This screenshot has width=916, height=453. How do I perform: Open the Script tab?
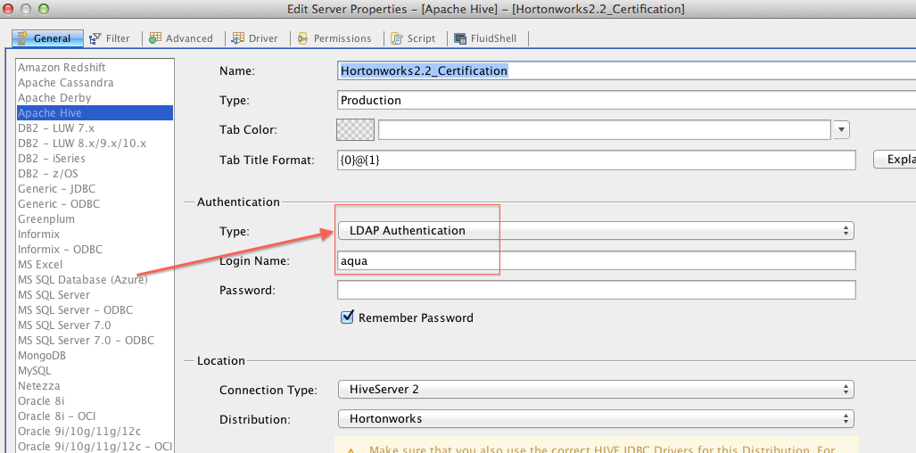click(414, 38)
